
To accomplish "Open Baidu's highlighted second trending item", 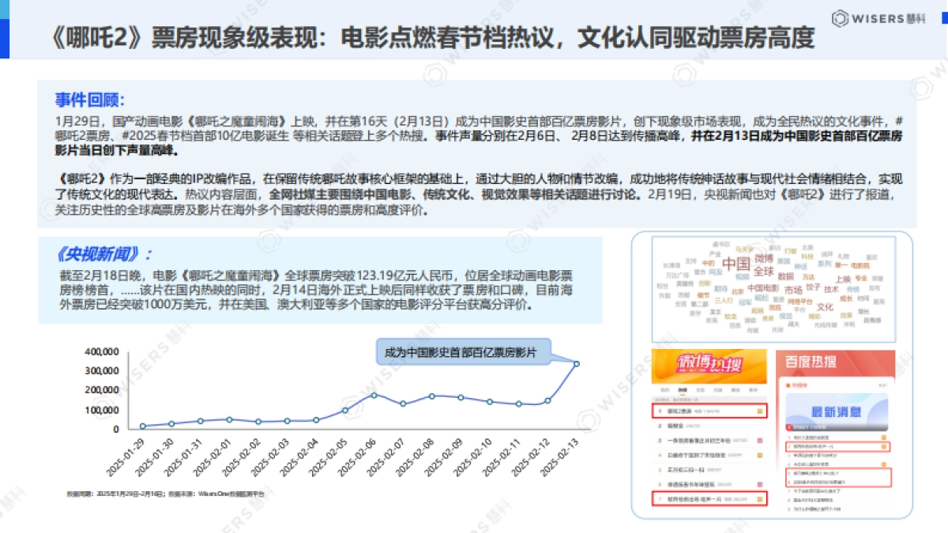I will tap(813, 446).
